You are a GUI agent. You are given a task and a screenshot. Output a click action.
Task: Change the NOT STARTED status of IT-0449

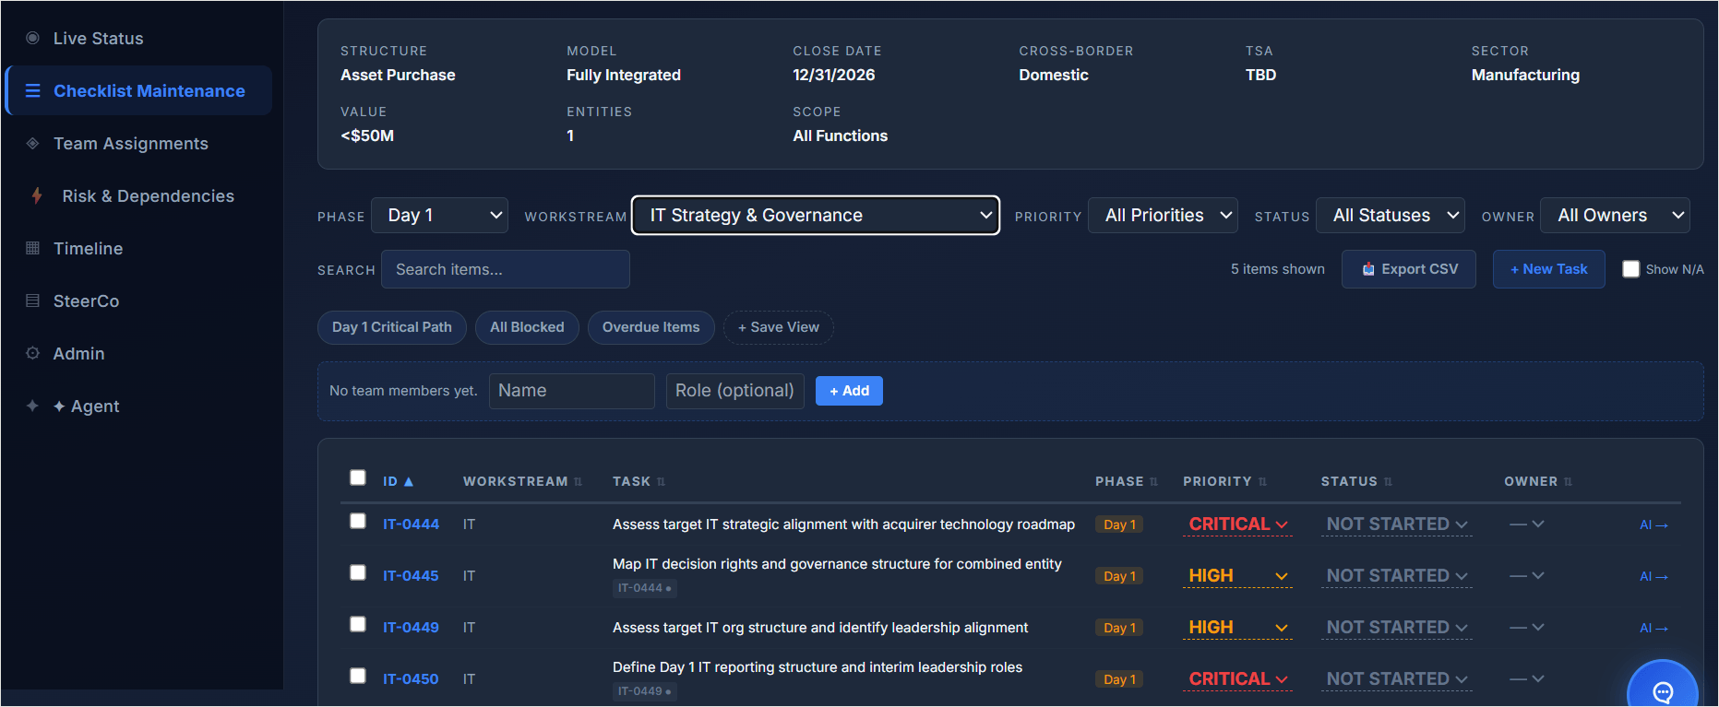[1396, 627]
